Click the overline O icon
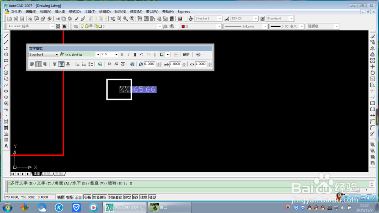Image resolution: width=379 pixels, height=213 pixels. click(x=123, y=64)
